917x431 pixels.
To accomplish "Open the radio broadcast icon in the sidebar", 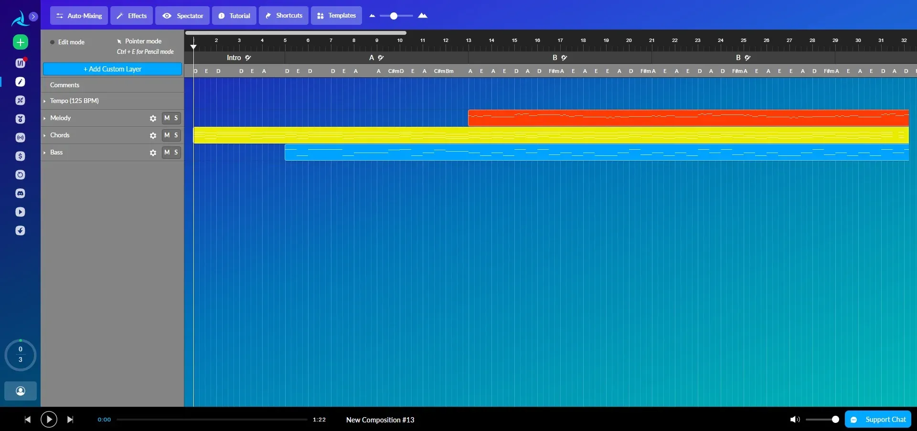I will pos(20,138).
